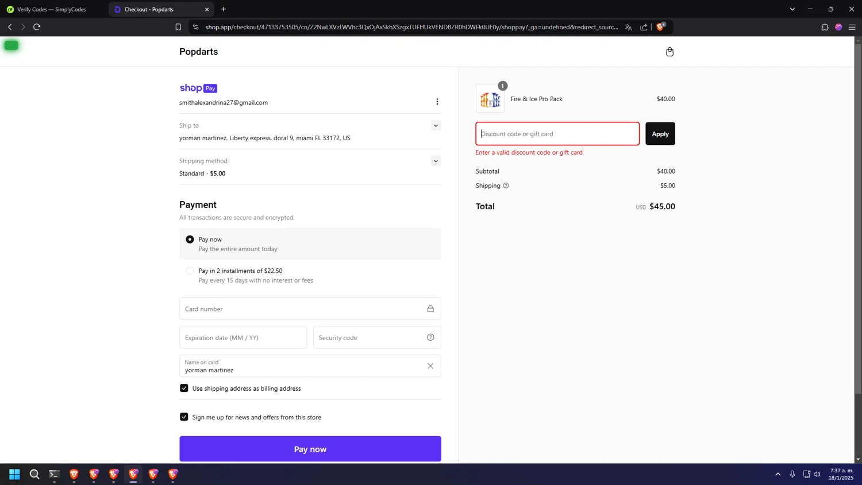Uncheck Use shipping address as billing address

coord(184,388)
